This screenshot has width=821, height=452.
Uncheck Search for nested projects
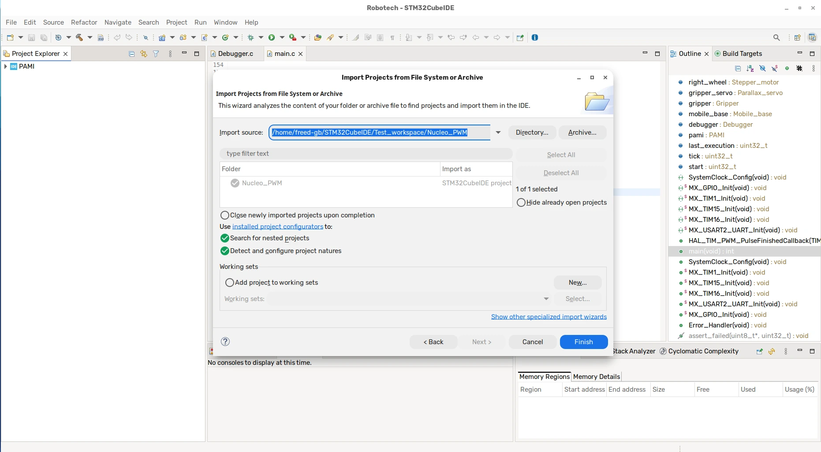pos(225,238)
